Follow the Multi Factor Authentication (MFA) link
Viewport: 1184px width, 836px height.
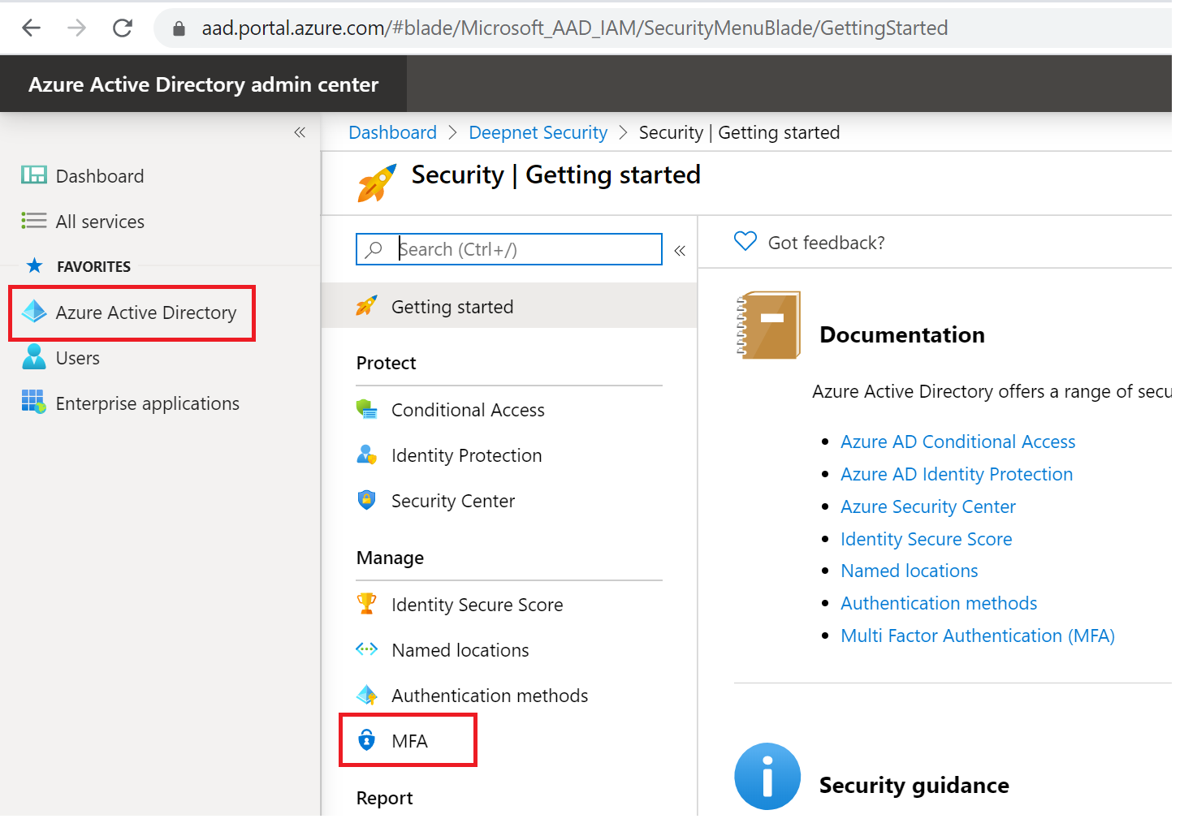coord(977,636)
